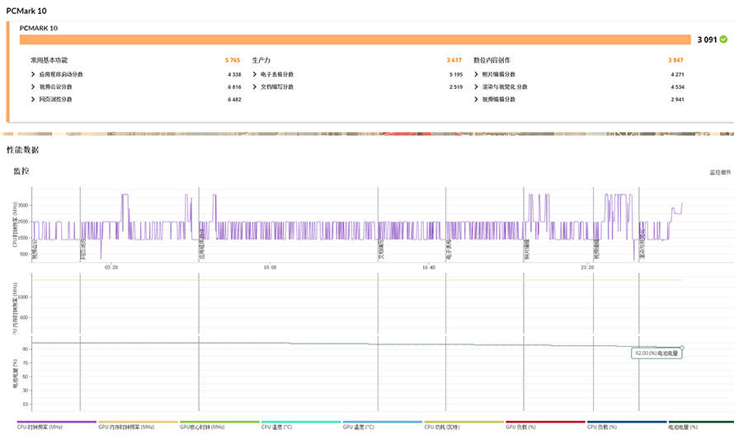Click the 4 271 score value

[x=677, y=74]
